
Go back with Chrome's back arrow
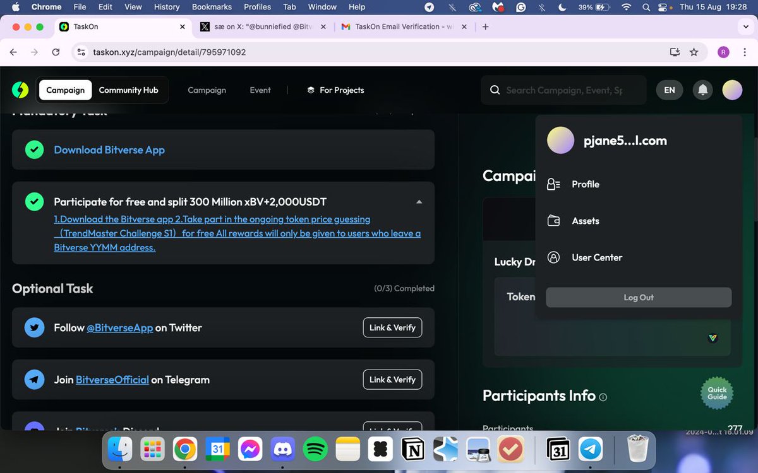pyautogui.click(x=13, y=52)
